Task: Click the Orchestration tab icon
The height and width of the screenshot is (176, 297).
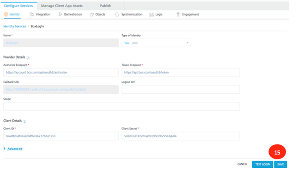Action: [x=60, y=14]
